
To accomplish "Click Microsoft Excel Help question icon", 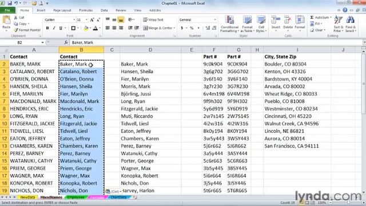I will (x=345, y=10).
